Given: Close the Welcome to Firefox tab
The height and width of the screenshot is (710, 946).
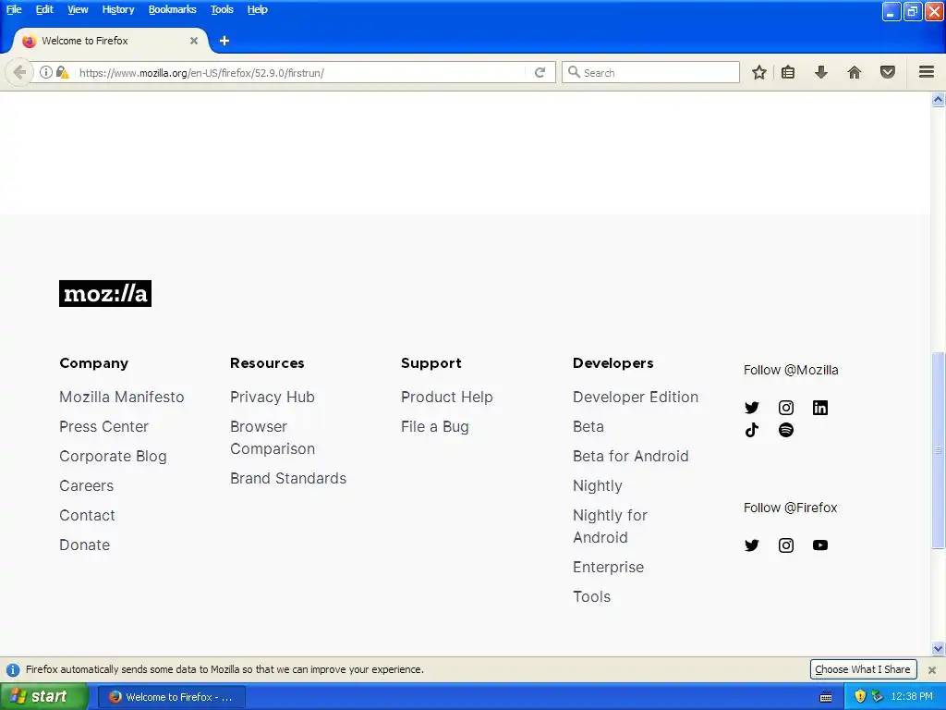Looking at the screenshot, I should coord(194,41).
